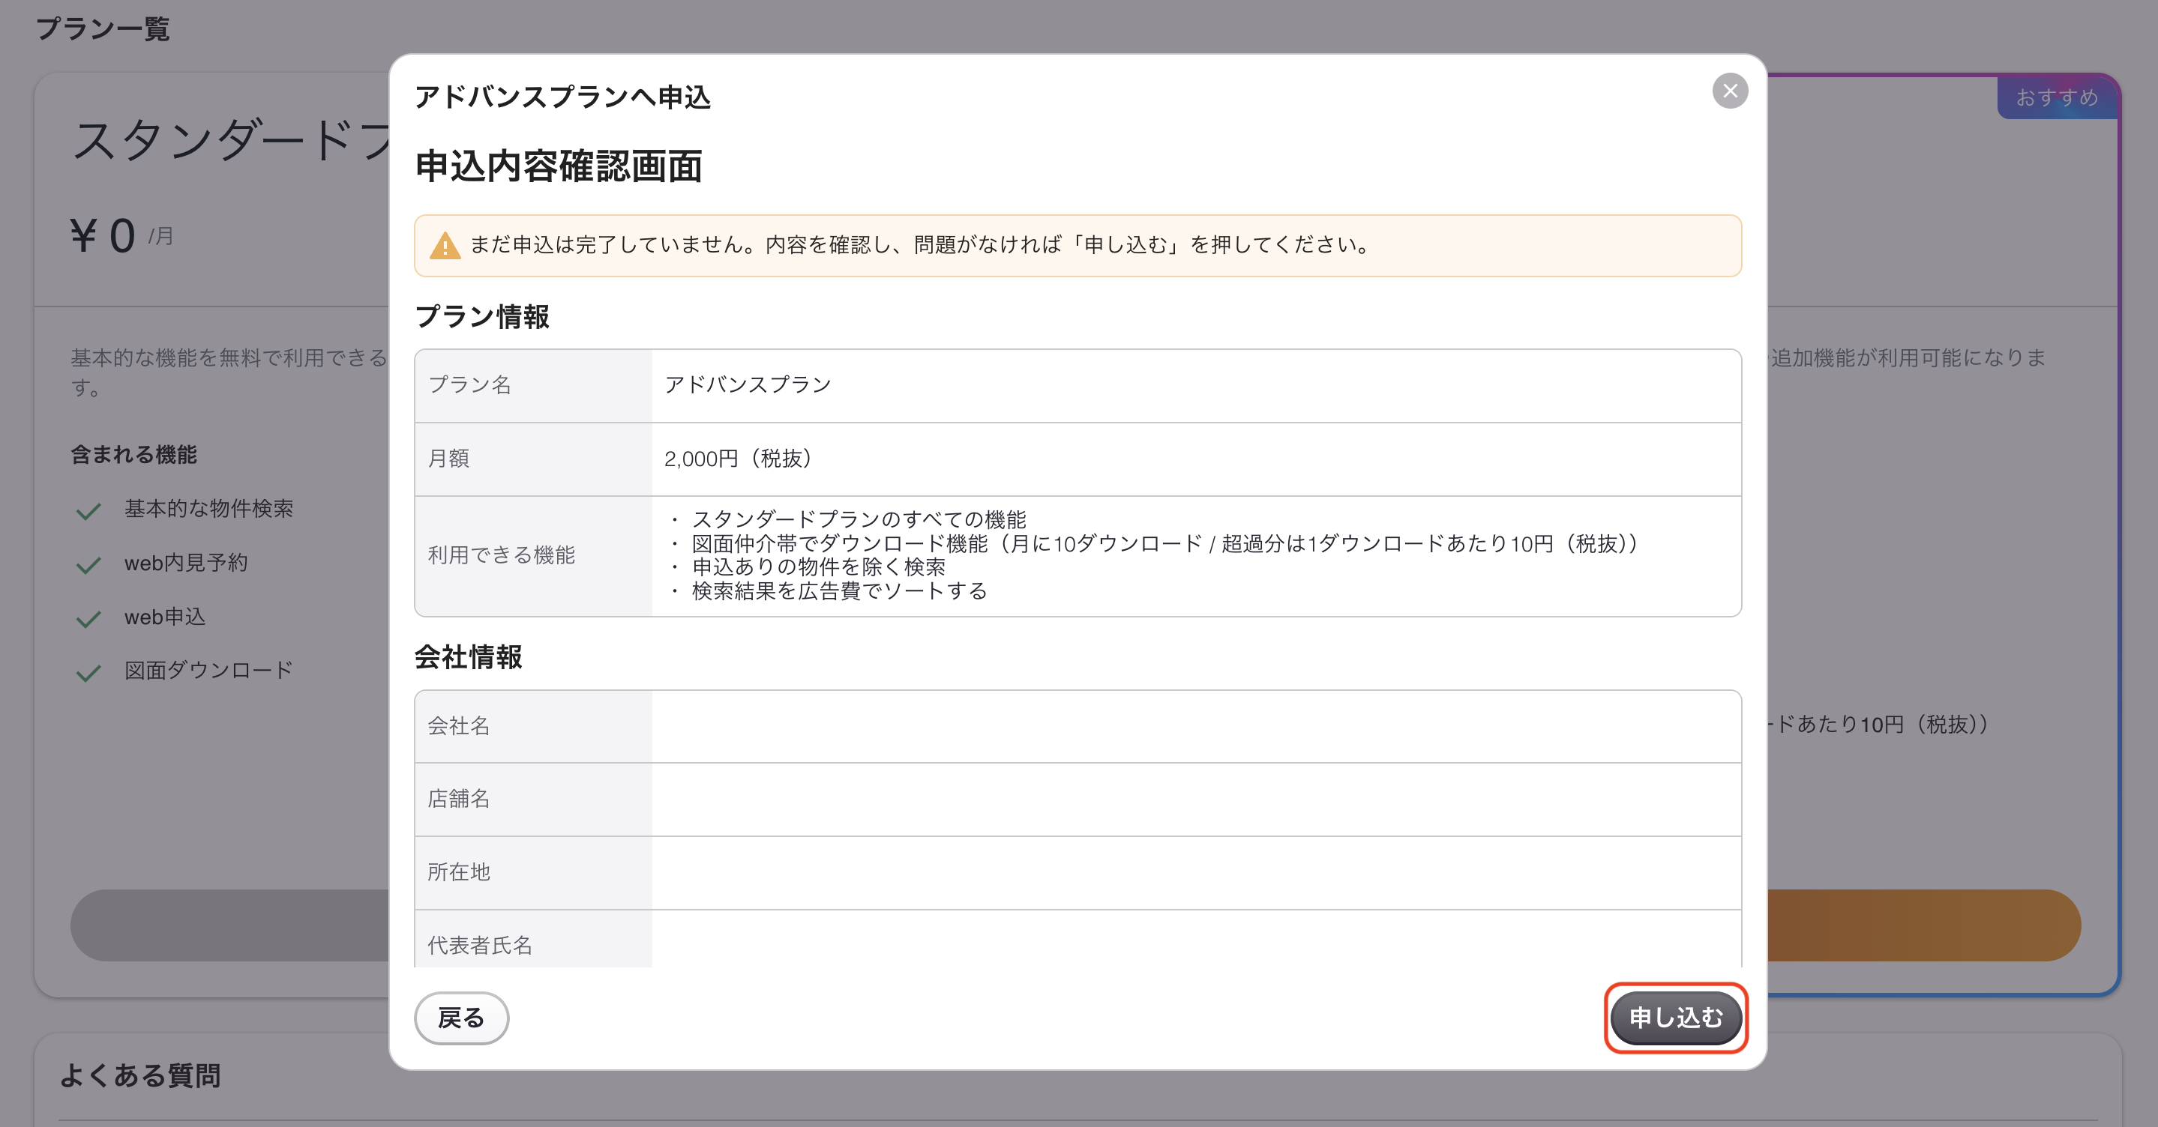
Task: Click the 含まれる機能 heading on standard card
Action: [134, 455]
